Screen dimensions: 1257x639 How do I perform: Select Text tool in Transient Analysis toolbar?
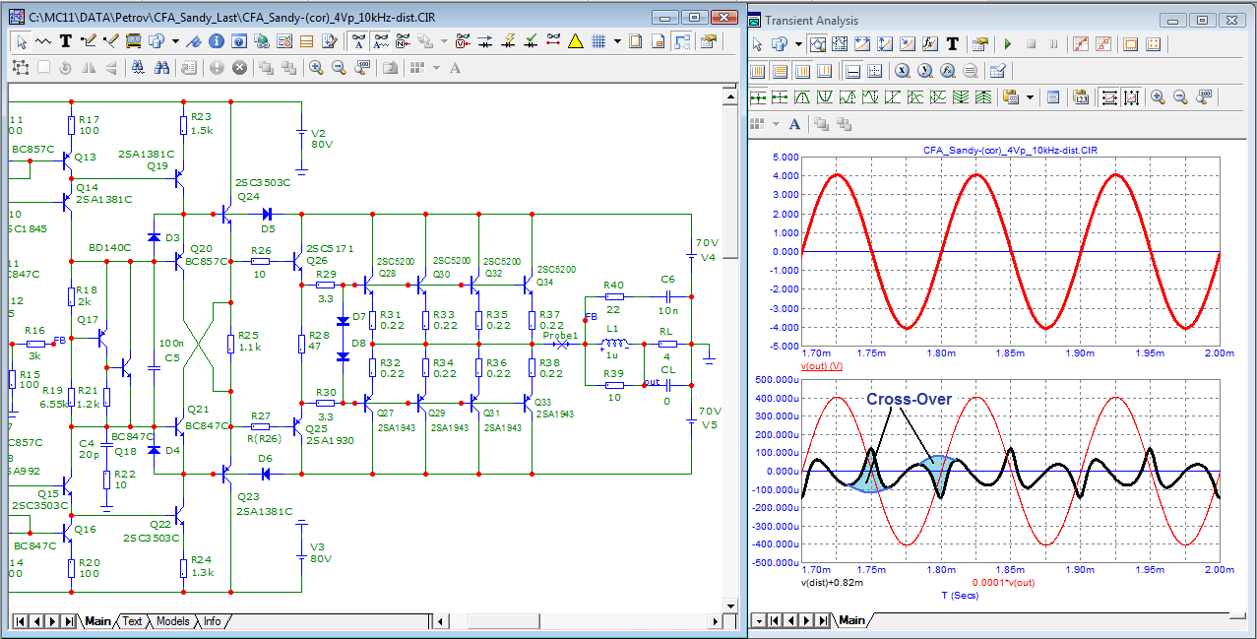(952, 44)
